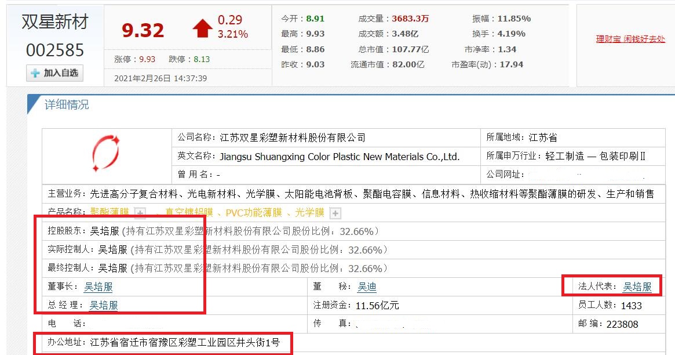Click the 总市值 value 107.77亿
The height and width of the screenshot is (355, 675).
(410, 49)
